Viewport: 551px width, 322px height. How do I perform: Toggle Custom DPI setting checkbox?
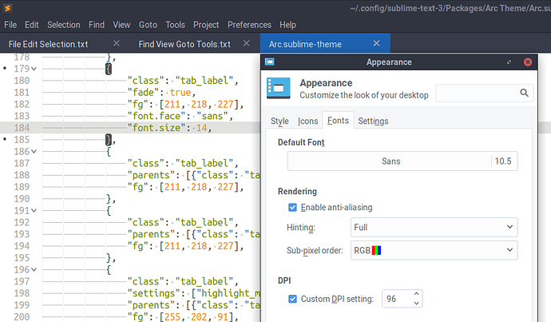pos(292,299)
